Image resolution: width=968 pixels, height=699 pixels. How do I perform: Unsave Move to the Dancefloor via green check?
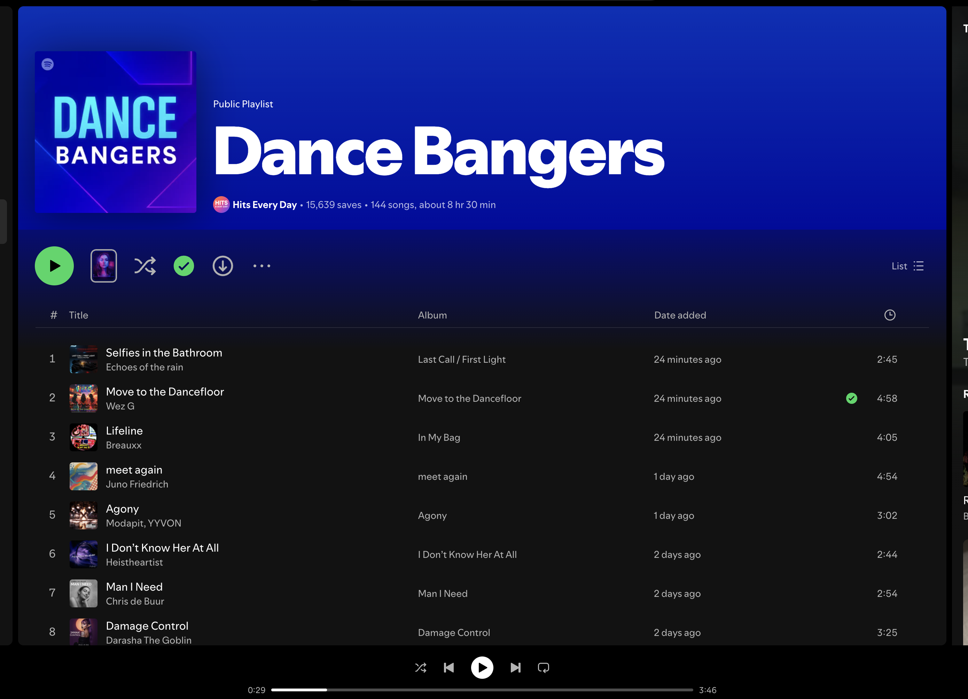tap(851, 398)
